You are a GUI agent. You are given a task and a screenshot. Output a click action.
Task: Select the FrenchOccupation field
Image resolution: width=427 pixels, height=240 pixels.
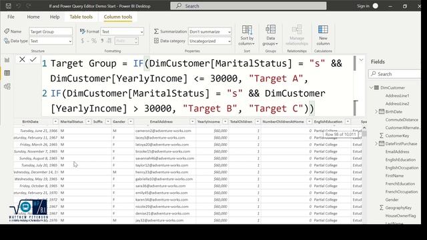pyautogui.click(x=402, y=192)
